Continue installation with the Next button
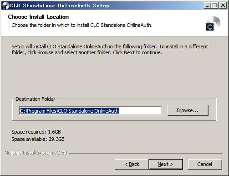This screenshot has height=176, width=229. pyautogui.click(x=166, y=164)
